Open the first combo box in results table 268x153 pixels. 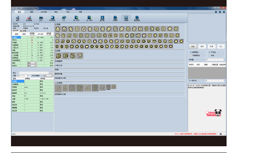click(32, 63)
